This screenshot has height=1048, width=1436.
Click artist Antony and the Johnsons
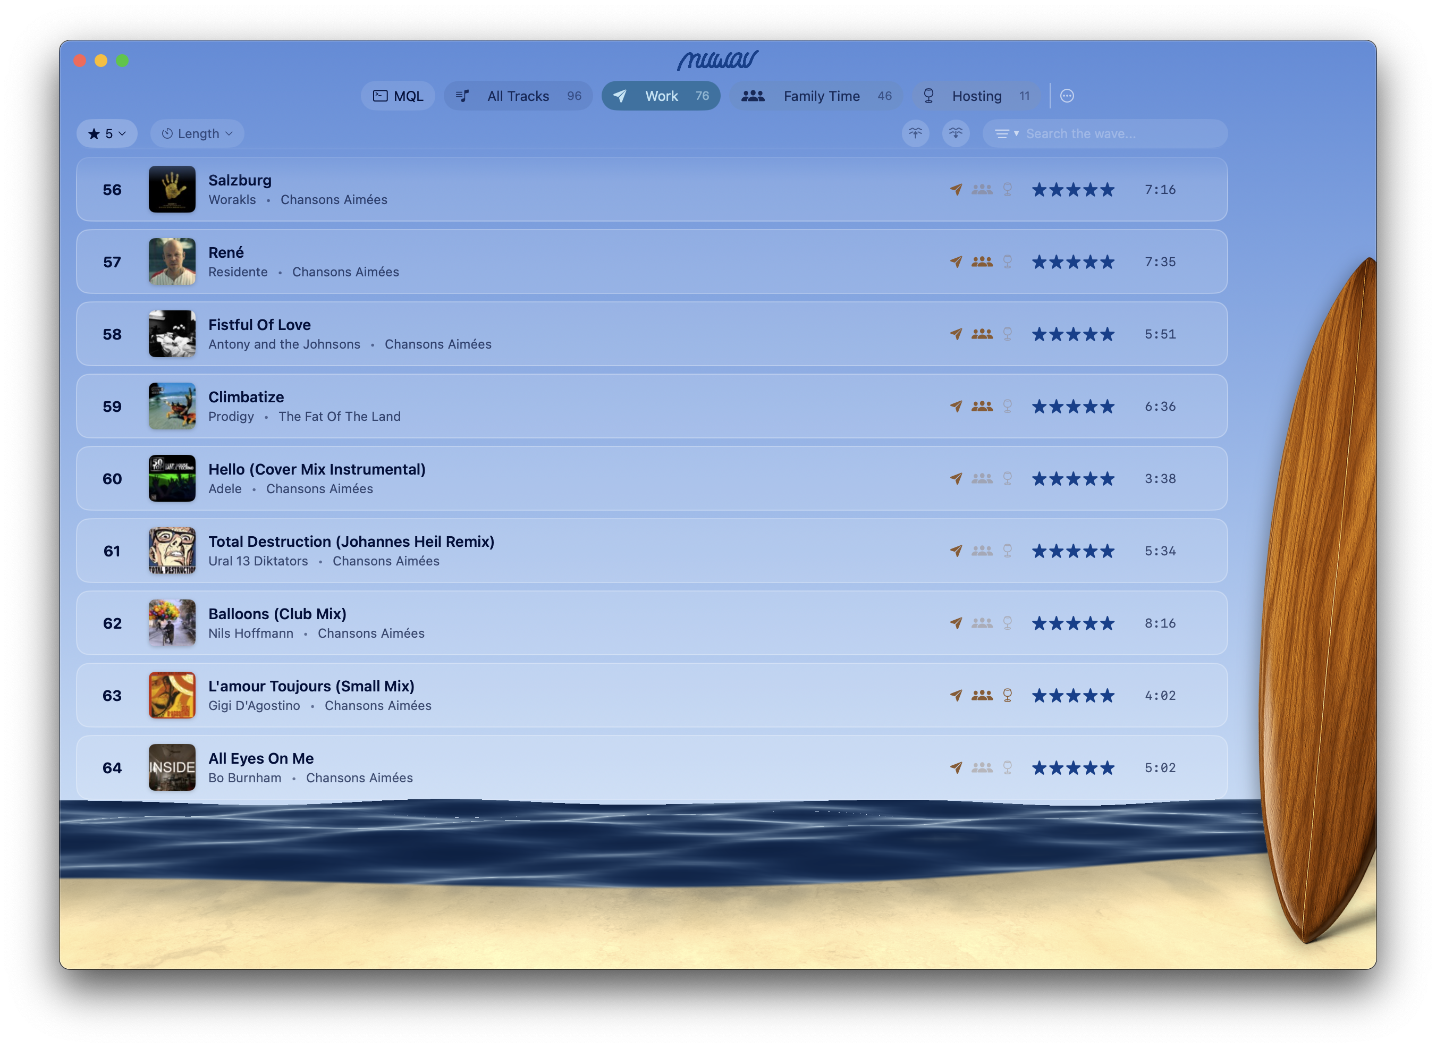[284, 344]
